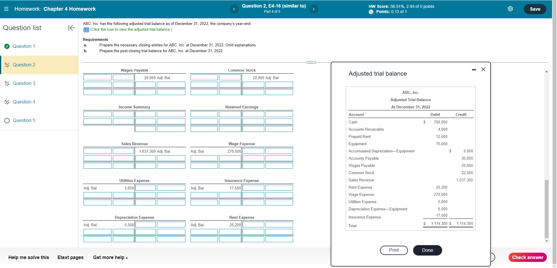Click the partial-credit icon next to Question 4
The image size is (557, 268).
point(7,102)
